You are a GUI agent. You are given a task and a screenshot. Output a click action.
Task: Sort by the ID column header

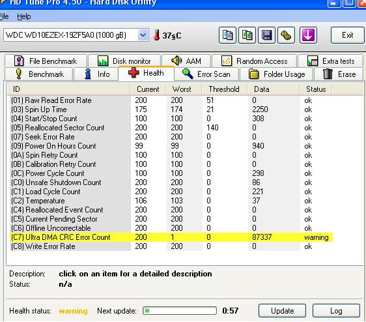coord(68,89)
